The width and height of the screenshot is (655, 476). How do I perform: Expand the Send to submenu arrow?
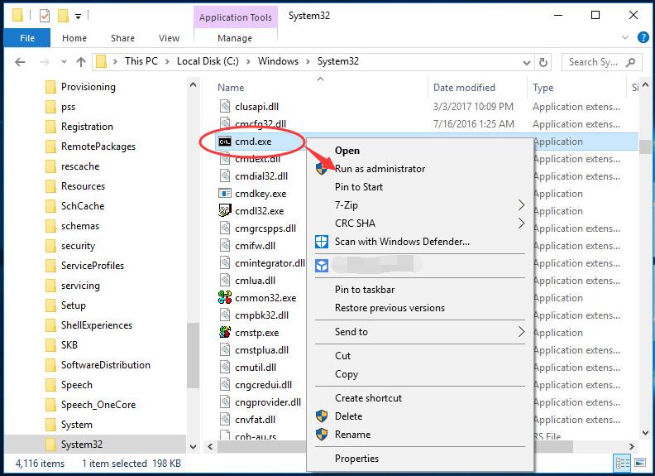pos(521,332)
